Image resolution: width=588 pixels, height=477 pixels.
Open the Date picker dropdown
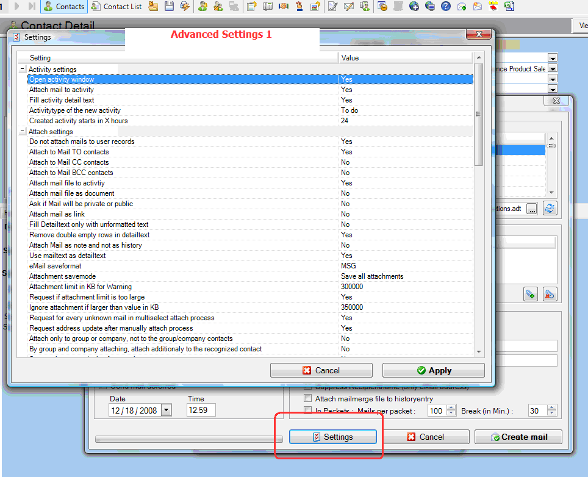(x=166, y=411)
